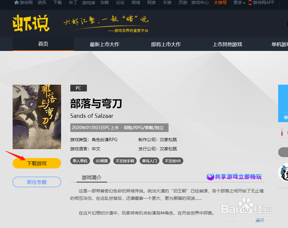The width and height of the screenshot is (288, 228).
Task: Open the 手游 link
Action: pos(167,2)
